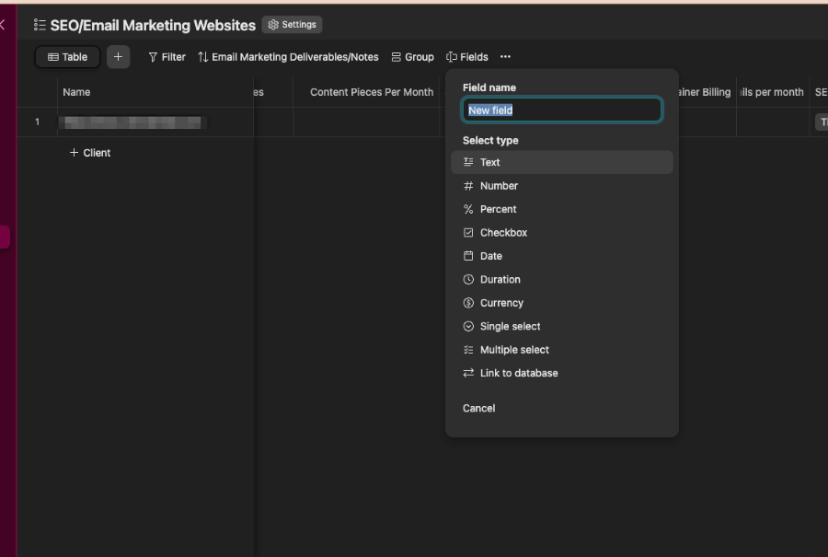Screen dimensions: 828x557
Task: Cancel the new field dialog
Action: [x=478, y=408]
